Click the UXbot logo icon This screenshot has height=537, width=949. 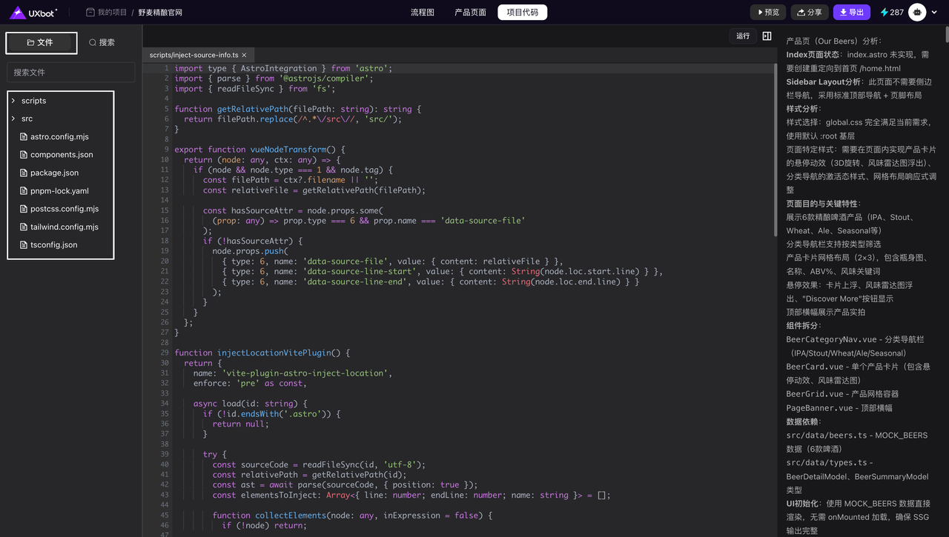tap(18, 13)
